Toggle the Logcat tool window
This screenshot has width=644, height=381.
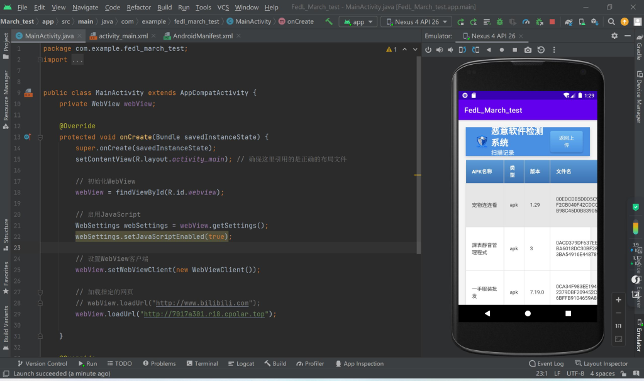240,363
